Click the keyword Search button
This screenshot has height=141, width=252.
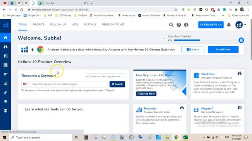117,84
